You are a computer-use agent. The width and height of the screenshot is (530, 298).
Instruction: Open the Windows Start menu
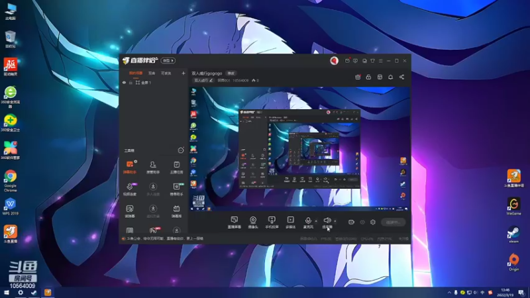[7, 293]
